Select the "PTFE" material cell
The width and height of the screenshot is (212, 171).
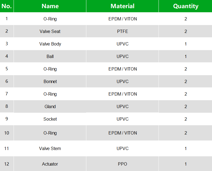122,31
